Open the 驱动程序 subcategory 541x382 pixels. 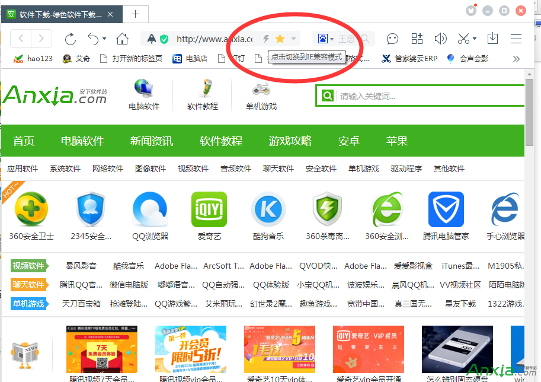406,168
